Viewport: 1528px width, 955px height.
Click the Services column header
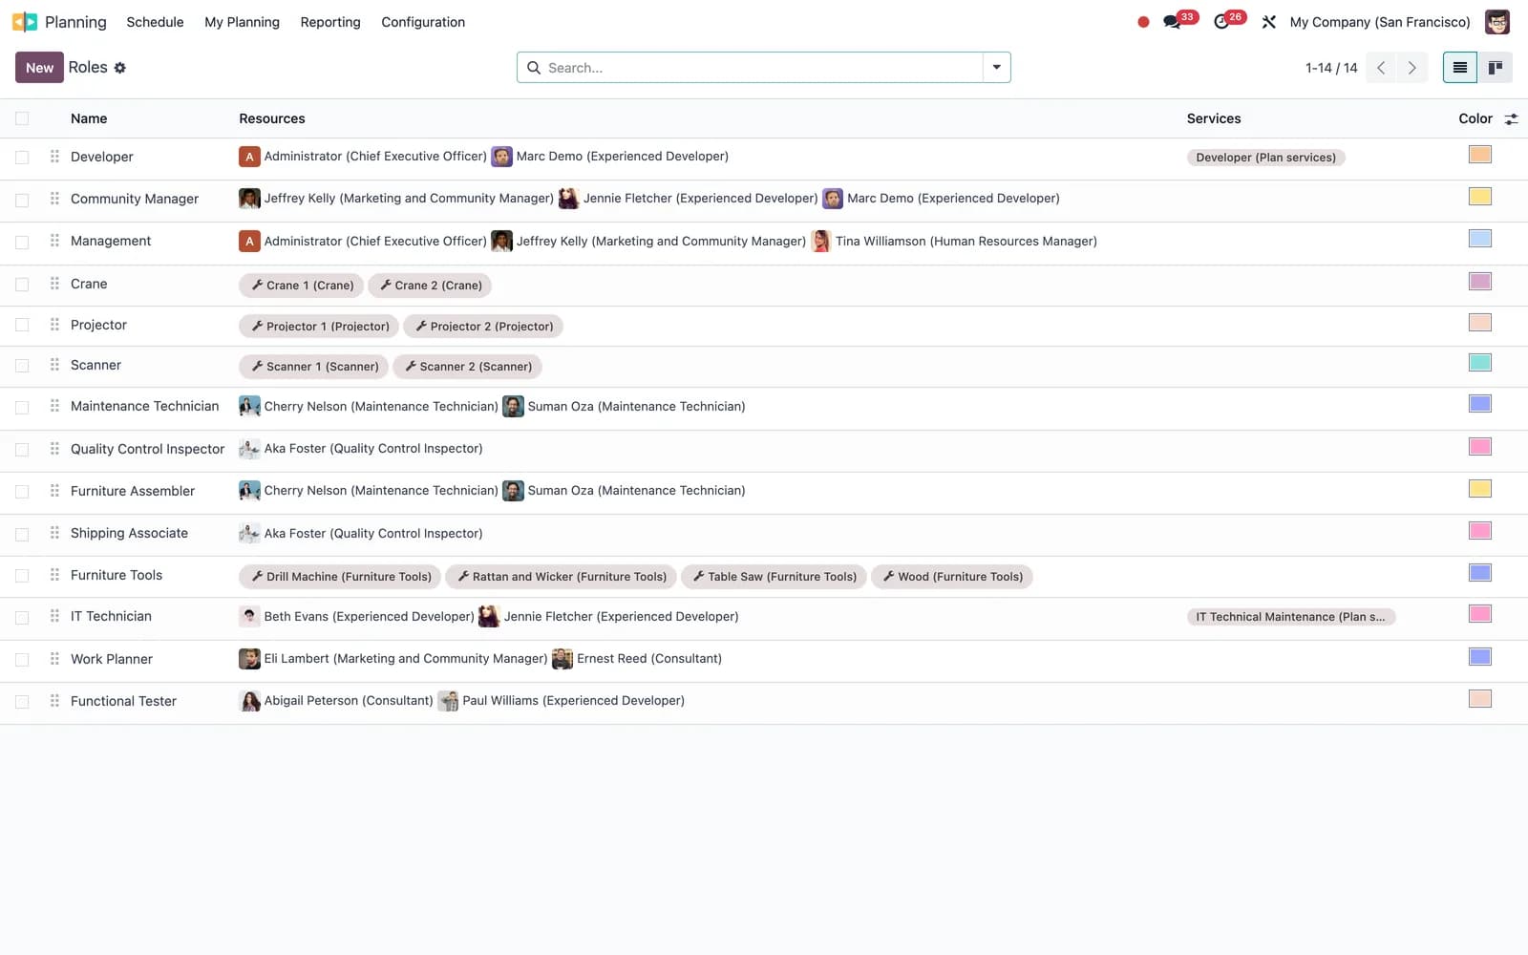pyautogui.click(x=1214, y=118)
